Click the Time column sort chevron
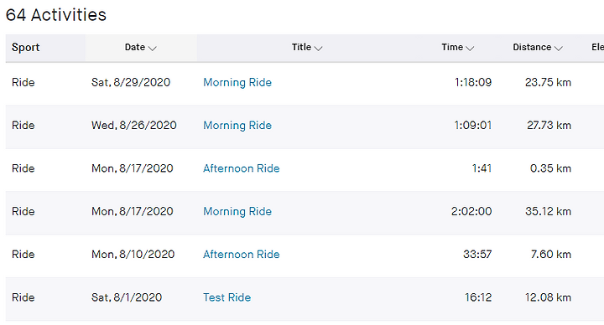 click(470, 49)
